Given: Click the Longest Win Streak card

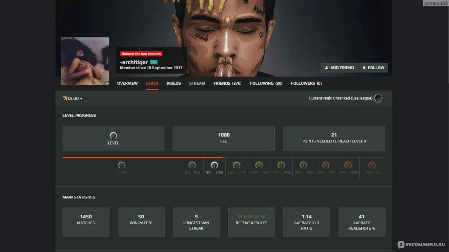Looking at the screenshot, I should 196,222.
